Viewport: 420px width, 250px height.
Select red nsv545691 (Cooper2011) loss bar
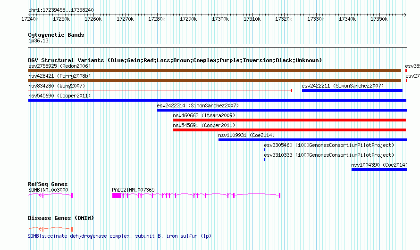[289, 130]
